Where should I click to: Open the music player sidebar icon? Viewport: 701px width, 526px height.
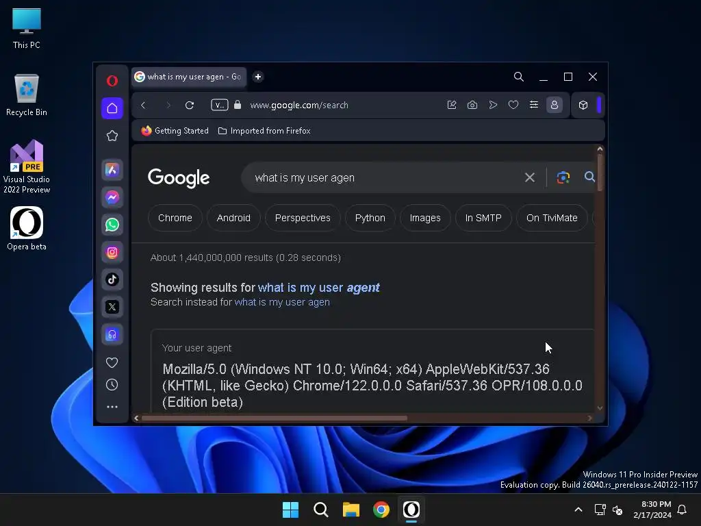pyautogui.click(x=112, y=334)
